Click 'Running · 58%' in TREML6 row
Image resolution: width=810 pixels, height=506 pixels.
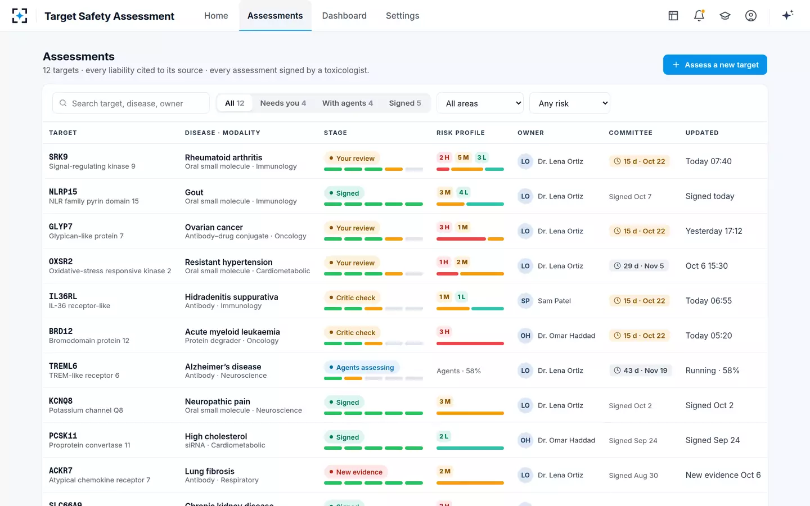(x=712, y=371)
